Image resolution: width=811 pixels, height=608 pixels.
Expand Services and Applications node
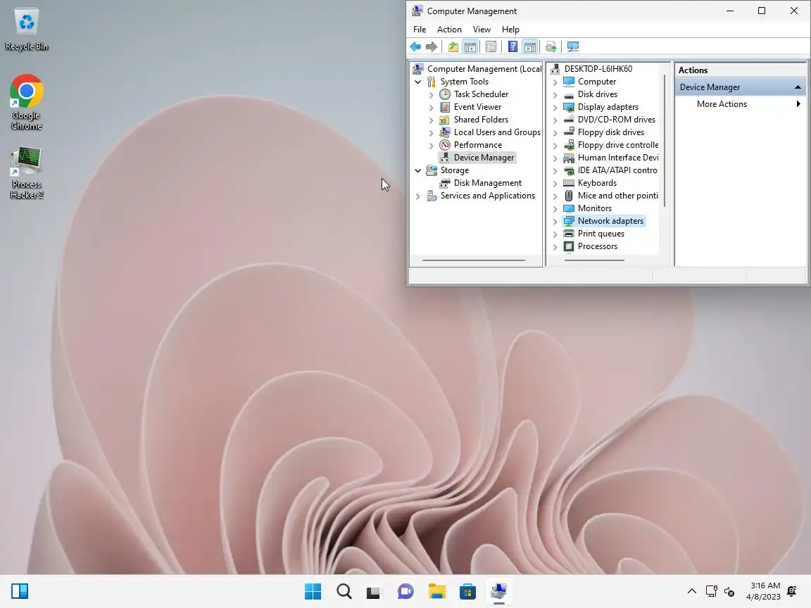coord(418,196)
